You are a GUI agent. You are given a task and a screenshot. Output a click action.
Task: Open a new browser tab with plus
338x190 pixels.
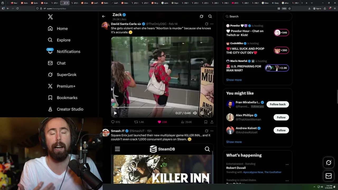(x=306, y=3)
